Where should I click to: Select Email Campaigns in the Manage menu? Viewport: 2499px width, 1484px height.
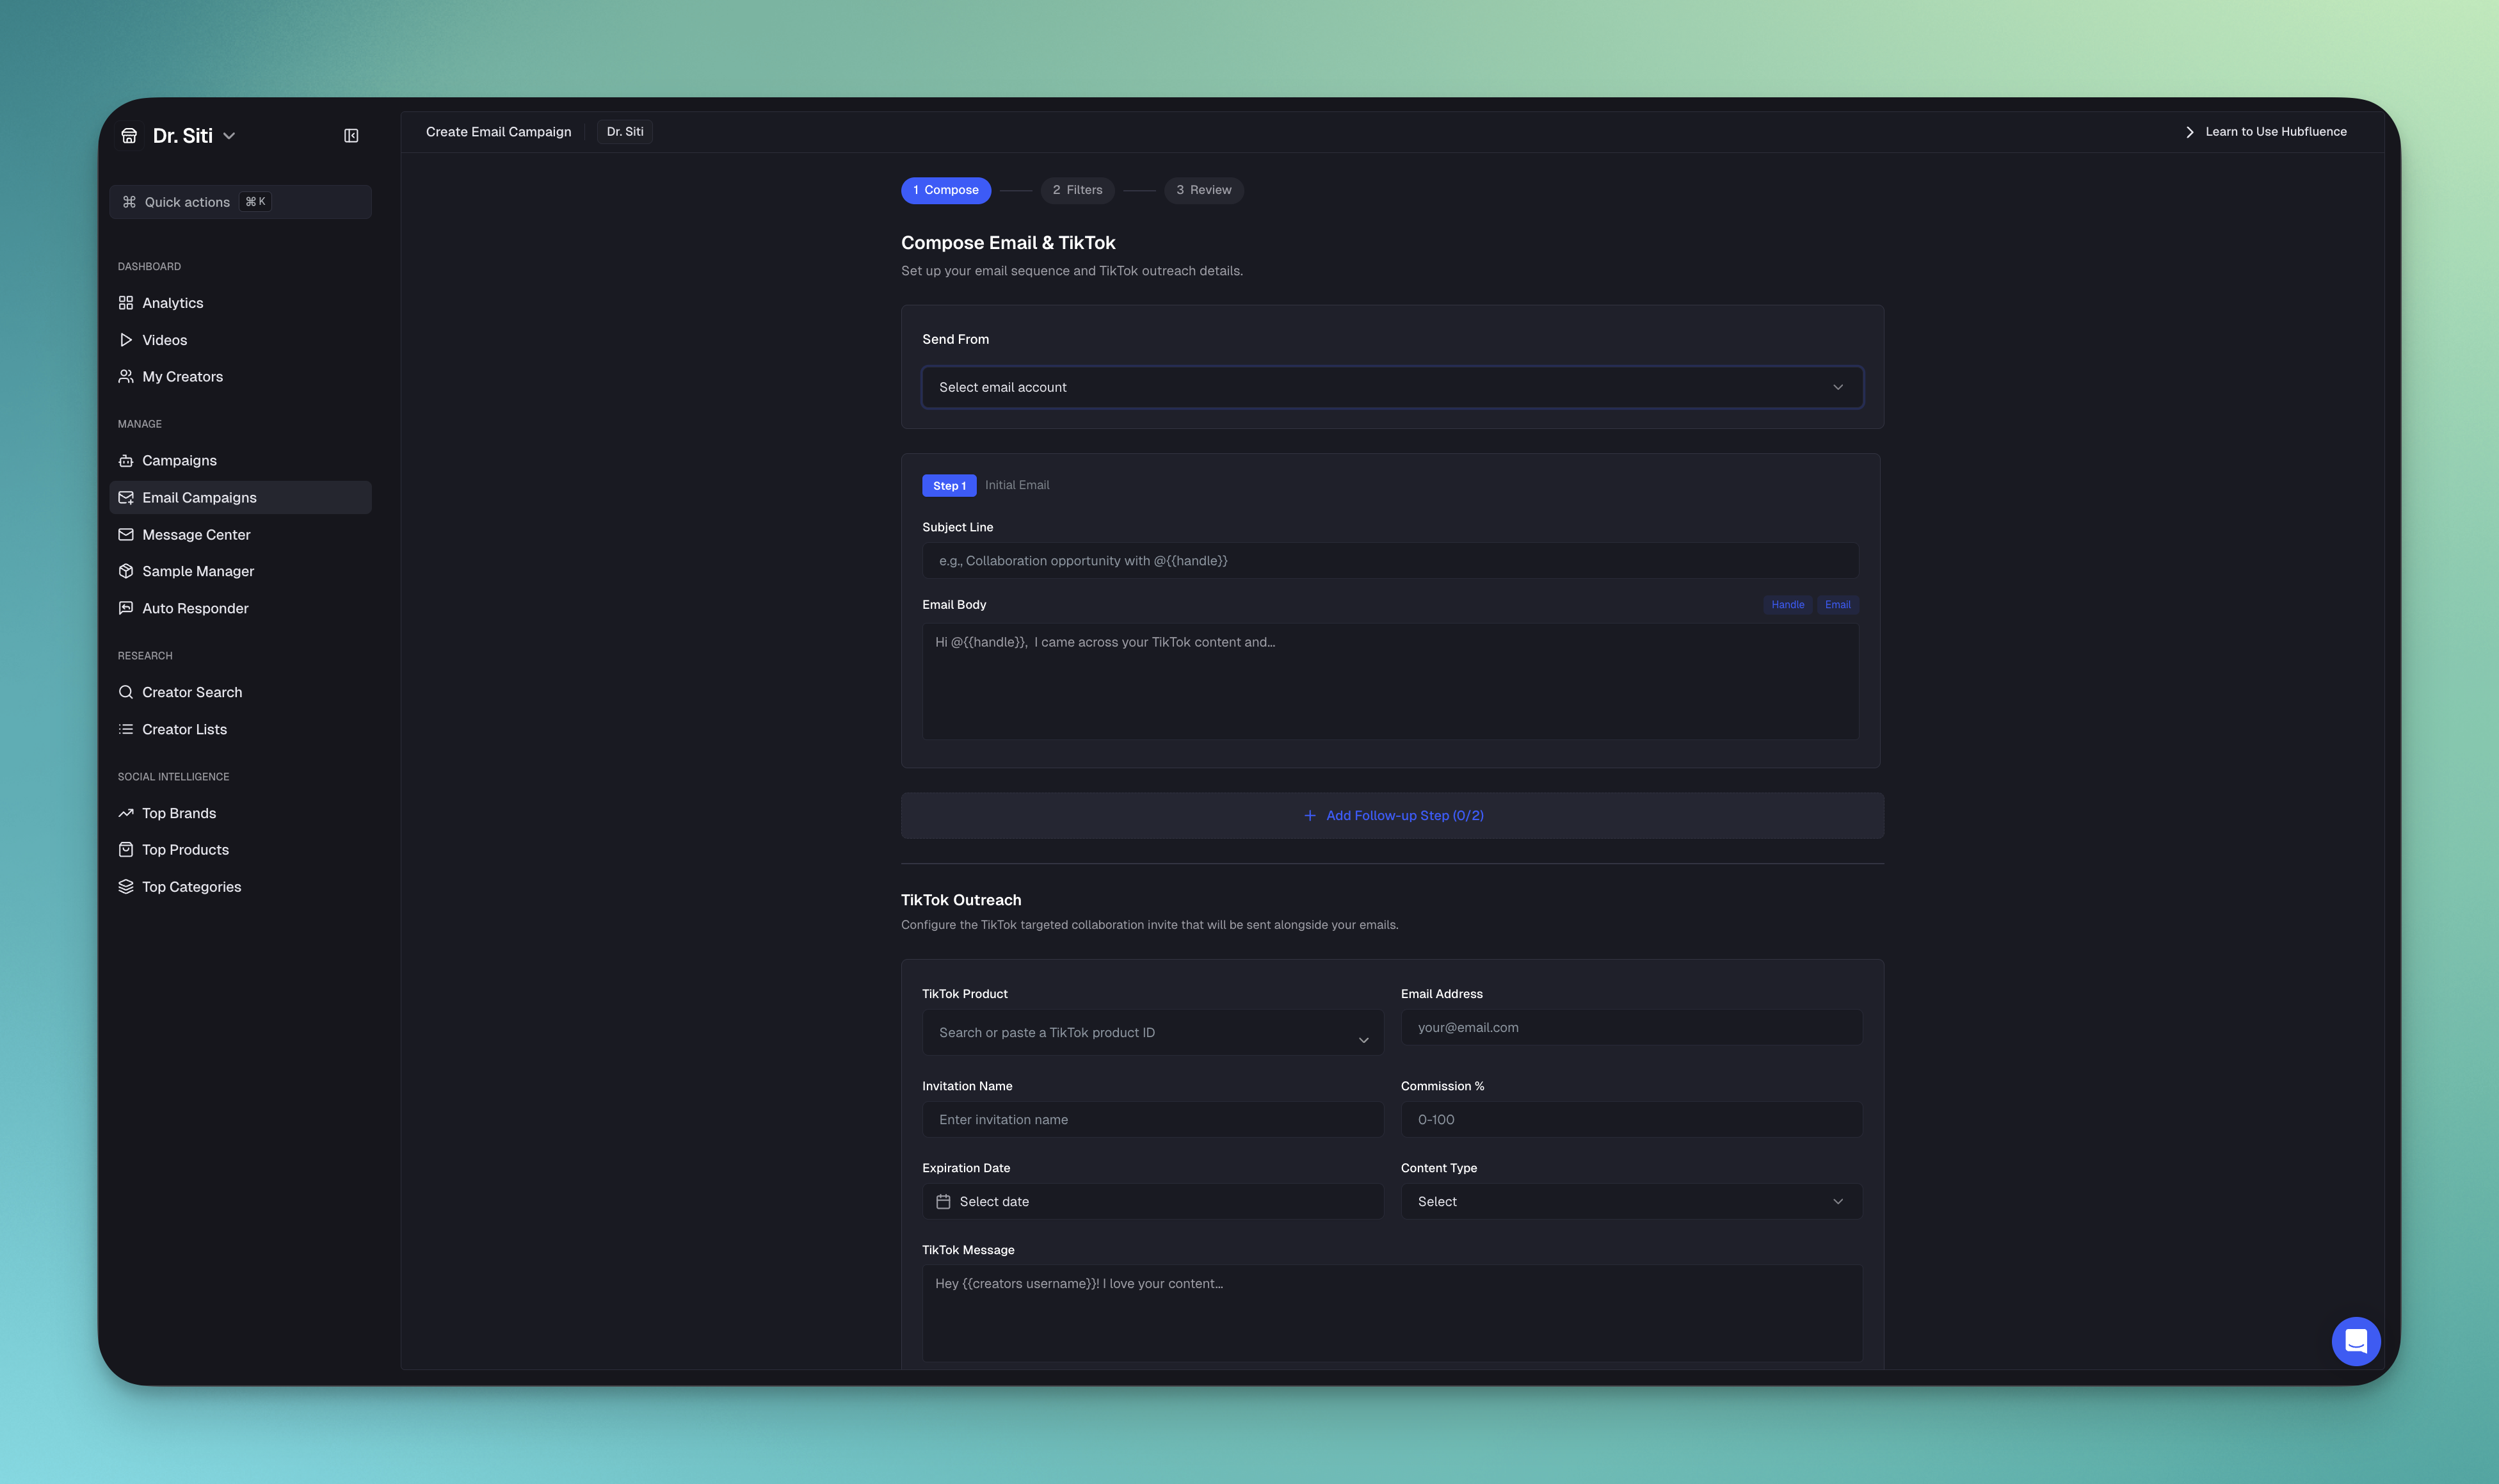pos(199,497)
